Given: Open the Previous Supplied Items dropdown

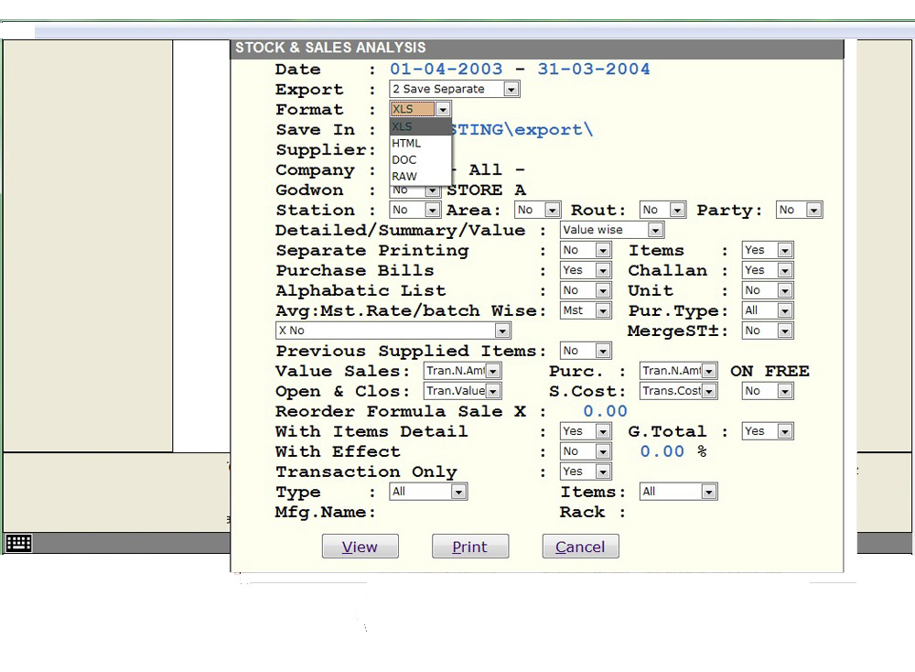Looking at the screenshot, I should tap(586, 351).
